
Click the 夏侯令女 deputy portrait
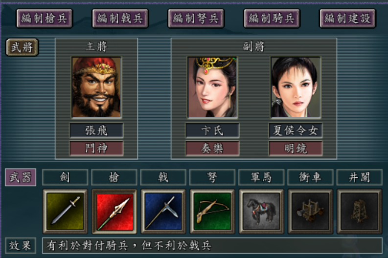tap(296, 87)
